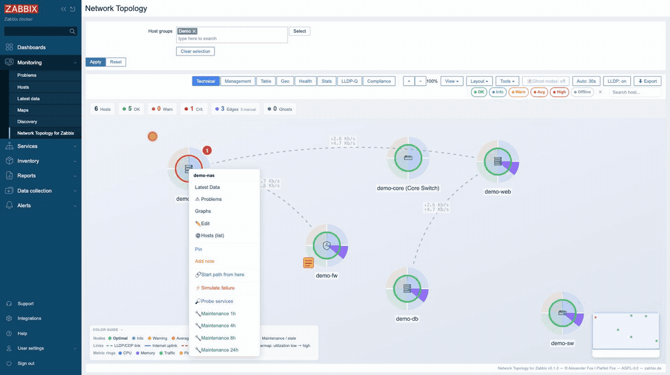Toggle Auto 30s refresh button
670x375 pixels.
(x=586, y=81)
